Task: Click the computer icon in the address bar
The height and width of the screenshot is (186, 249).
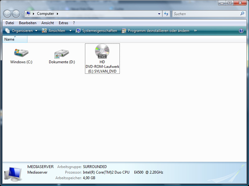Action: (x=28, y=14)
